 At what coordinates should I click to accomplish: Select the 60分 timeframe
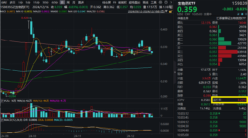[x=54, y=2]
